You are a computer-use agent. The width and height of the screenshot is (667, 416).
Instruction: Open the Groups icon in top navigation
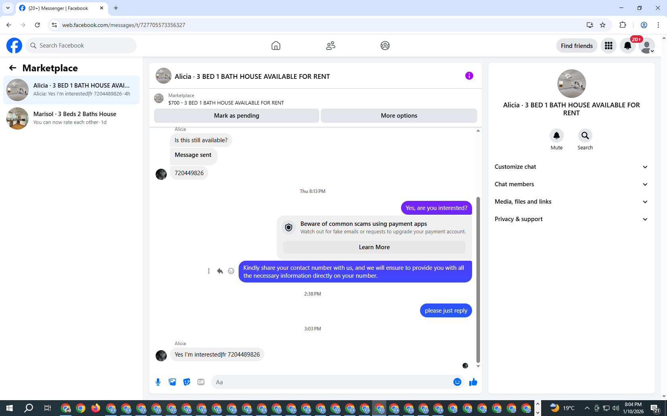click(x=385, y=46)
